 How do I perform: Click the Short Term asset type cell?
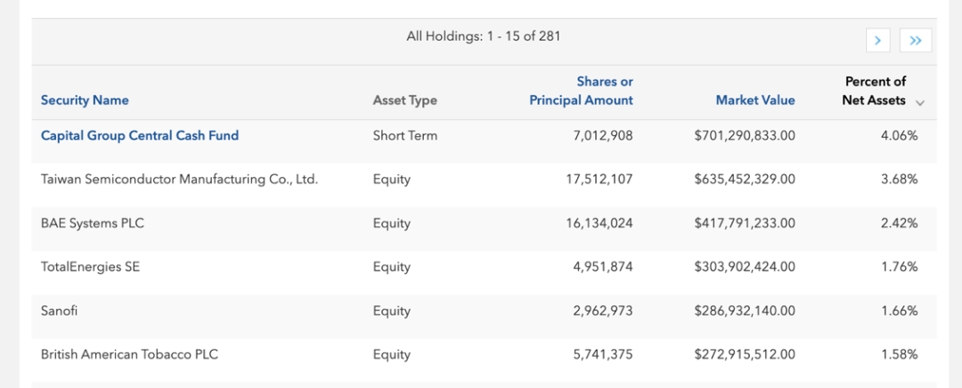click(404, 135)
